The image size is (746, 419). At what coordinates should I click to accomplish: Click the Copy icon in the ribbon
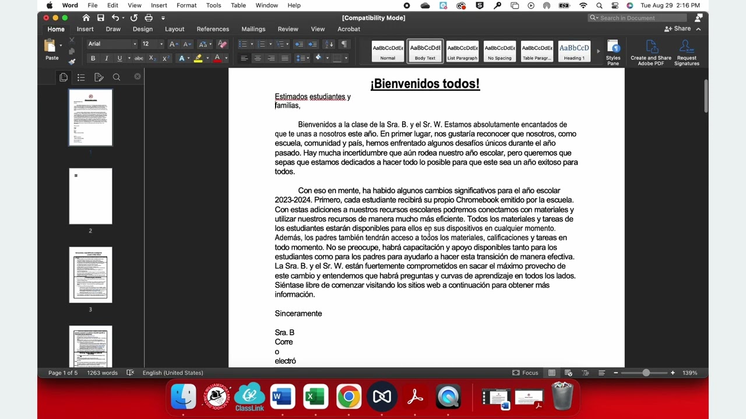point(72,51)
